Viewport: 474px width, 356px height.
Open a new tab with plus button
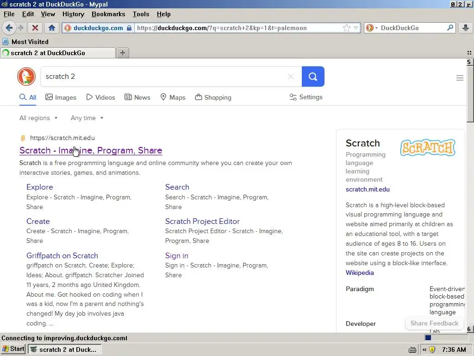(x=122, y=53)
